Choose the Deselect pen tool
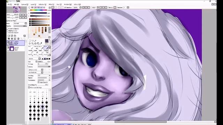 click(x=46, y=52)
